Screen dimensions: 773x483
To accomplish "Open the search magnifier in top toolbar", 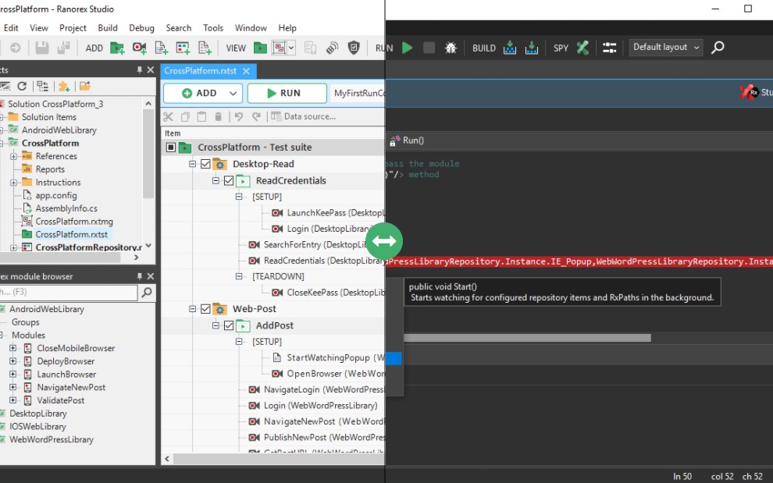I will [x=718, y=48].
